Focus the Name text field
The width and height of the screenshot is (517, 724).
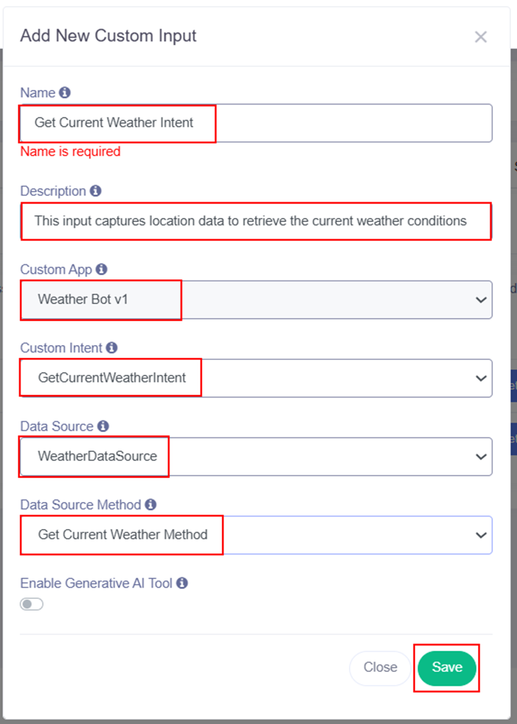point(256,123)
